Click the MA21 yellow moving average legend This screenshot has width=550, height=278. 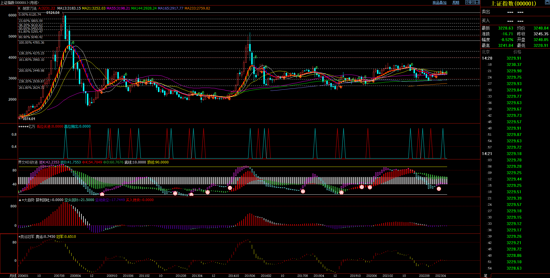(94, 8)
